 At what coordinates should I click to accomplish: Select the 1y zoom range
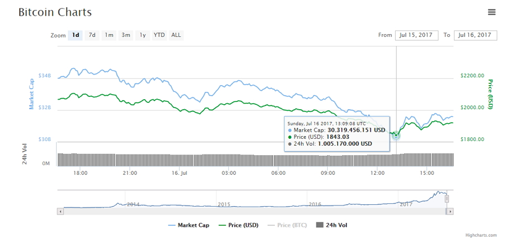click(143, 35)
